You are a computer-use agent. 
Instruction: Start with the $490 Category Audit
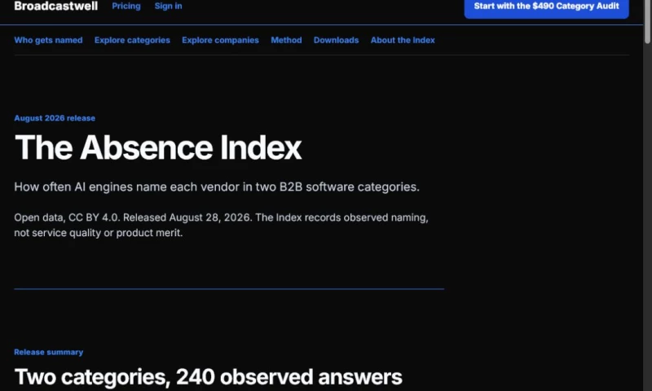tap(546, 7)
